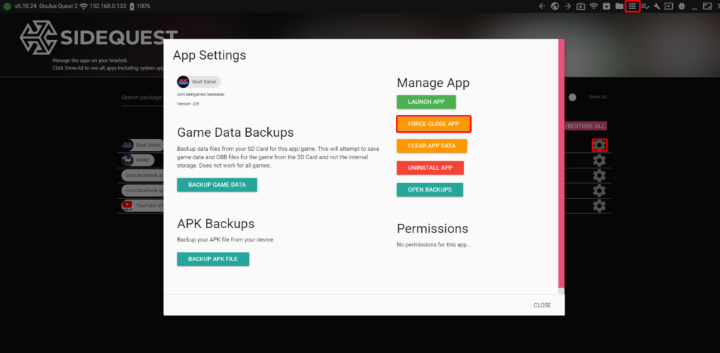Click the IP address 192.168.0.133
The height and width of the screenshot is (353, 720).
[108, 6]
